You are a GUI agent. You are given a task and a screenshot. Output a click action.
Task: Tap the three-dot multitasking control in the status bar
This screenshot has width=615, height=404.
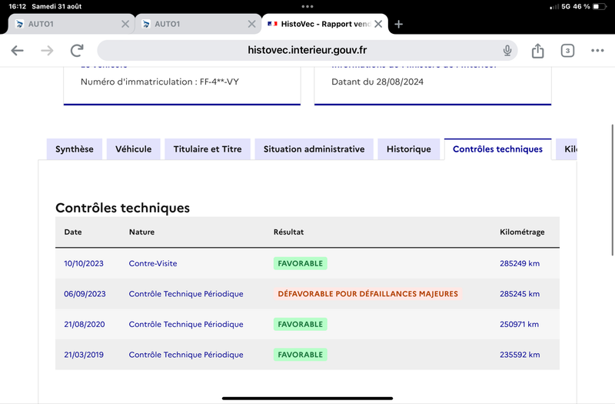point(307,6)
